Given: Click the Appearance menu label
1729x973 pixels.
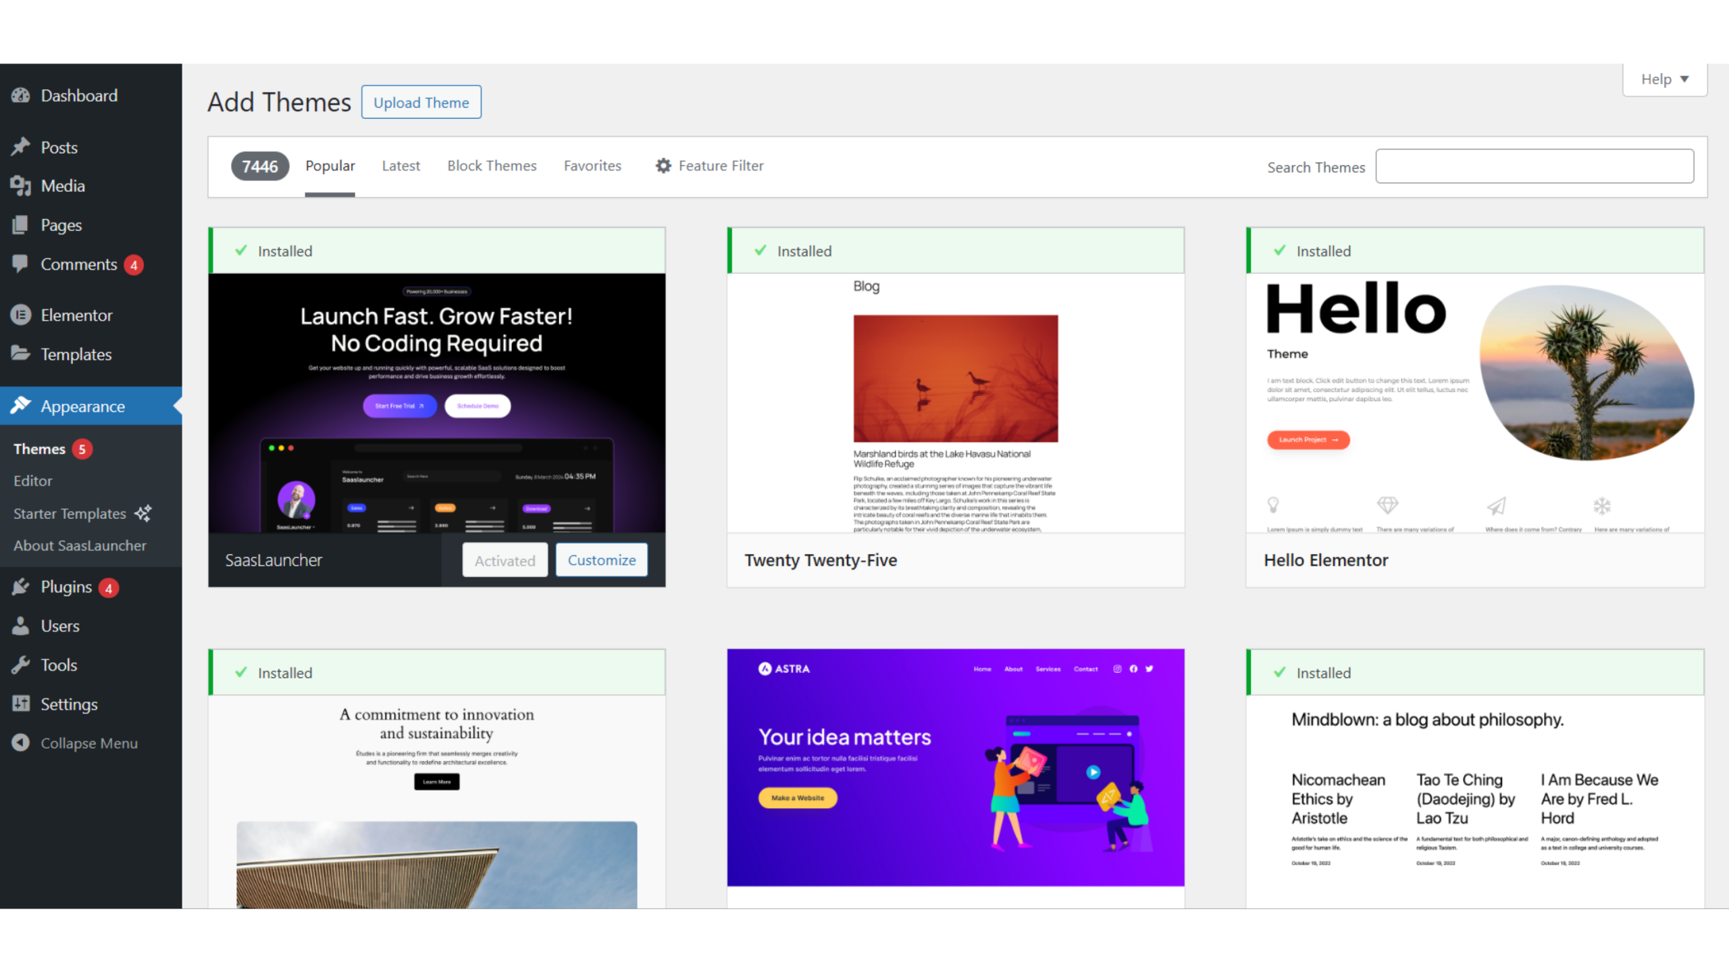Looking at the screenshot, I should 82,407.
